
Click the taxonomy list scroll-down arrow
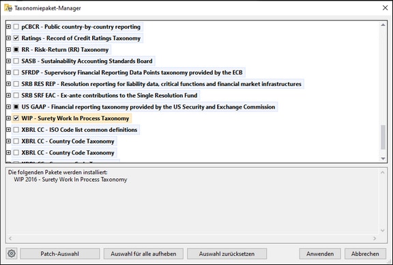pos(383,158)
